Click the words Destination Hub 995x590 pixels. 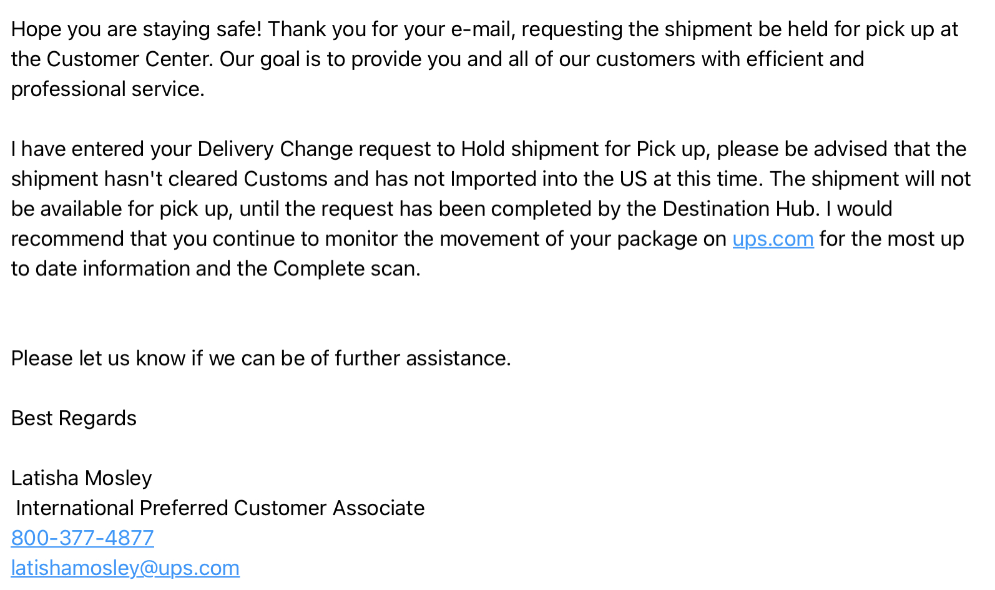(x=740, y=209)
